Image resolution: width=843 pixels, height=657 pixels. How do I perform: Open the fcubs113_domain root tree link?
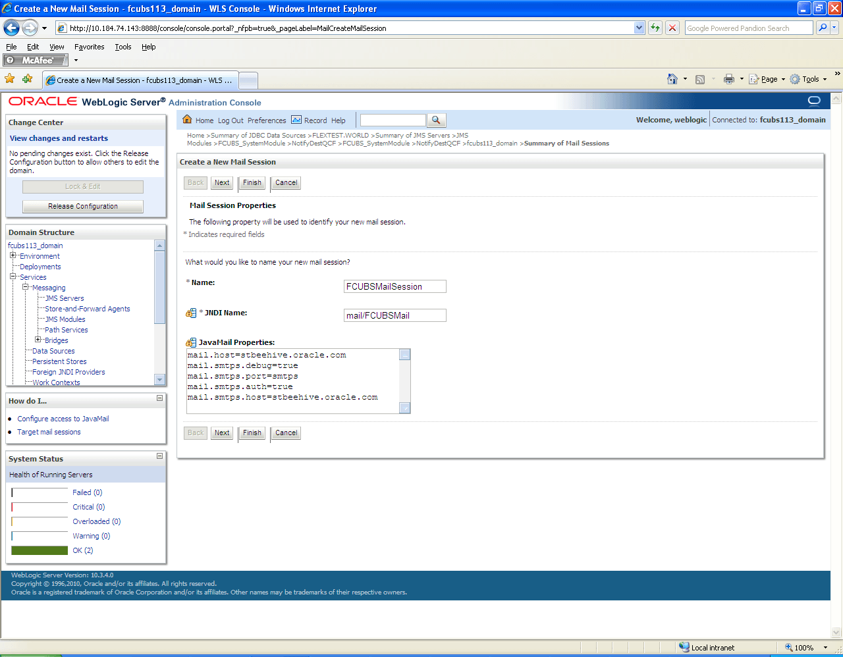click(x=36, y=246)
